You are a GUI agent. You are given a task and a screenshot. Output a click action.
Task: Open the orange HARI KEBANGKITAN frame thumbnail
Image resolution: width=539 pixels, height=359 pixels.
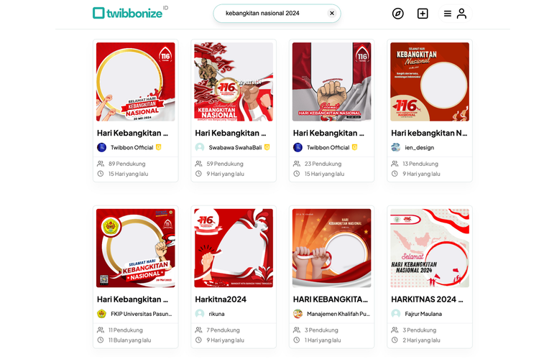tap(332, 248)
